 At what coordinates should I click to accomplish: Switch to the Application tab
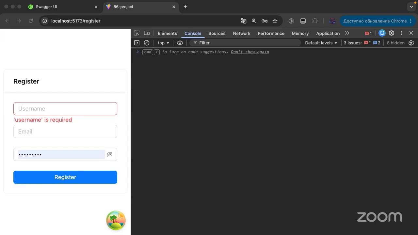pos(328,33)
